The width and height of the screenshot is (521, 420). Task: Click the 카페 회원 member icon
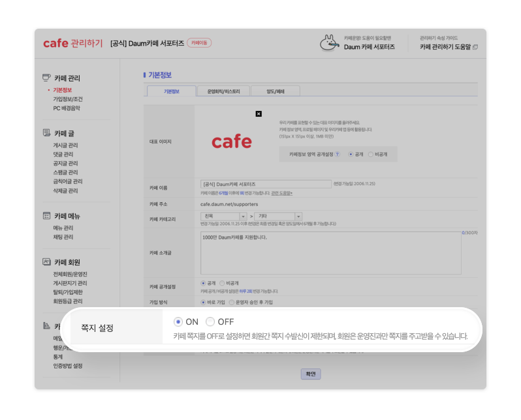[46, 262]
